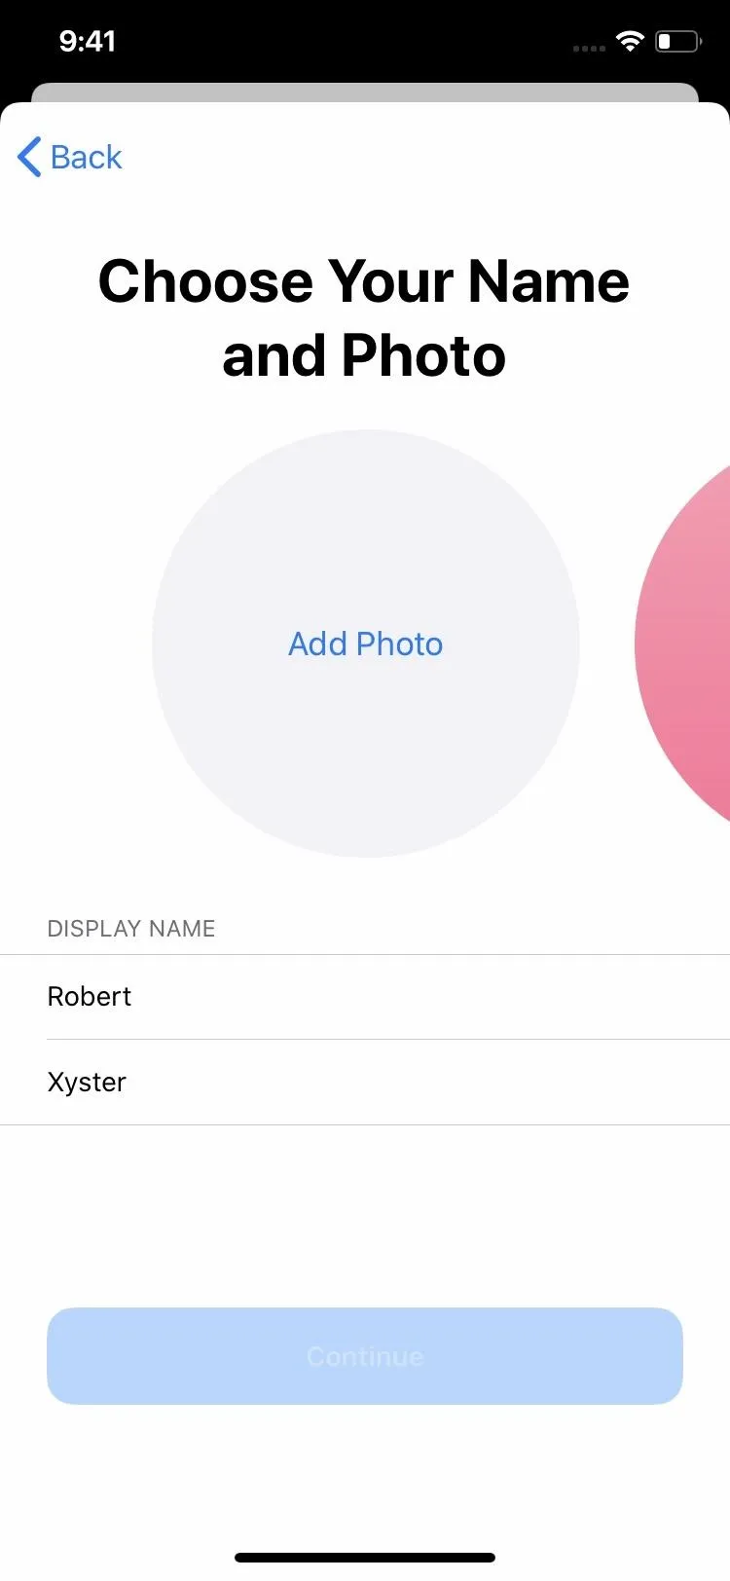730x1581 pixels.
Task: Tap the blank space beside the Back button
Action: (428, 157)
